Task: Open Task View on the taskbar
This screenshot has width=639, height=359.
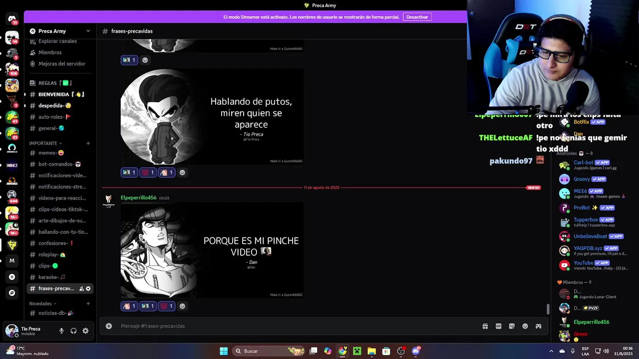Action: coord(313,351)
